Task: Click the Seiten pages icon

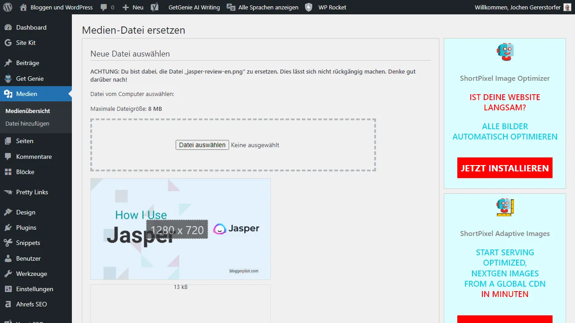Action: coord(8,141)
